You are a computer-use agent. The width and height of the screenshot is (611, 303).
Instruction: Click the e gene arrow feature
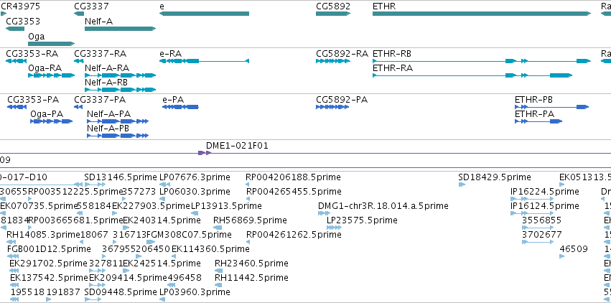click(x=204, y=14)
